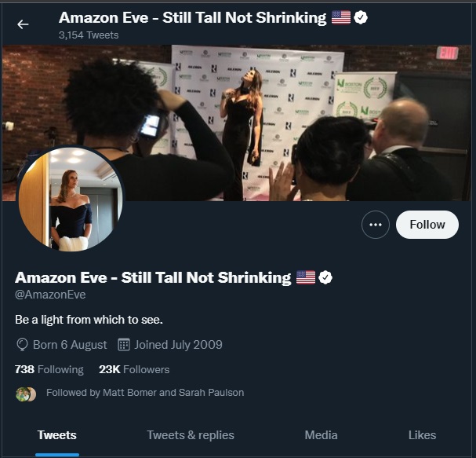Follow the Amazon Eve account
476x458 pixels.
pyautogui.click(x=427, y=225)
